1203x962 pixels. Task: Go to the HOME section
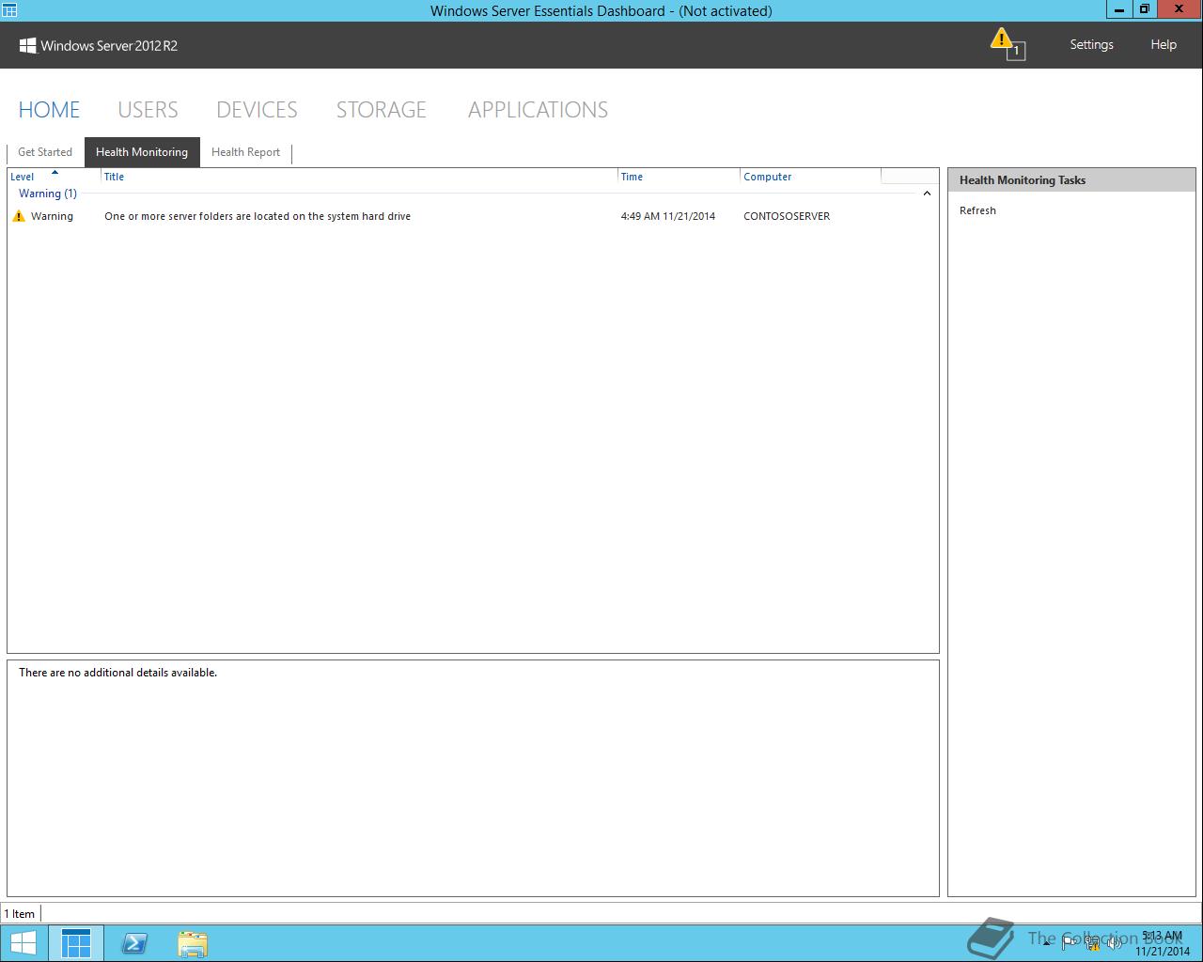tap(49, 110)
